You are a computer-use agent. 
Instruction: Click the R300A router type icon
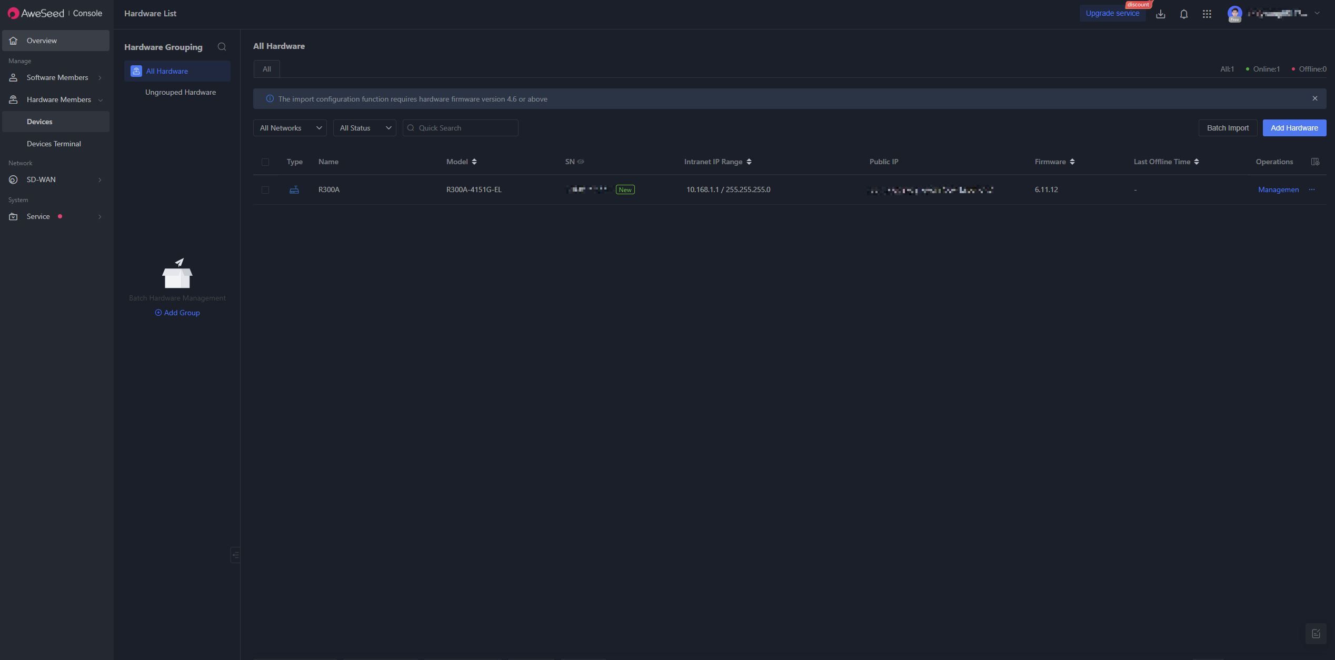(294, 189)
